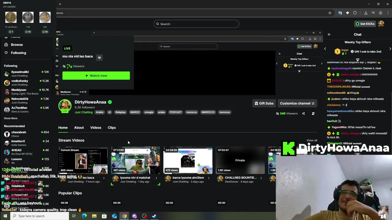The width and height of the screenshot is (392, 220).
Task: Click the Kick search field
Action: 196,24
